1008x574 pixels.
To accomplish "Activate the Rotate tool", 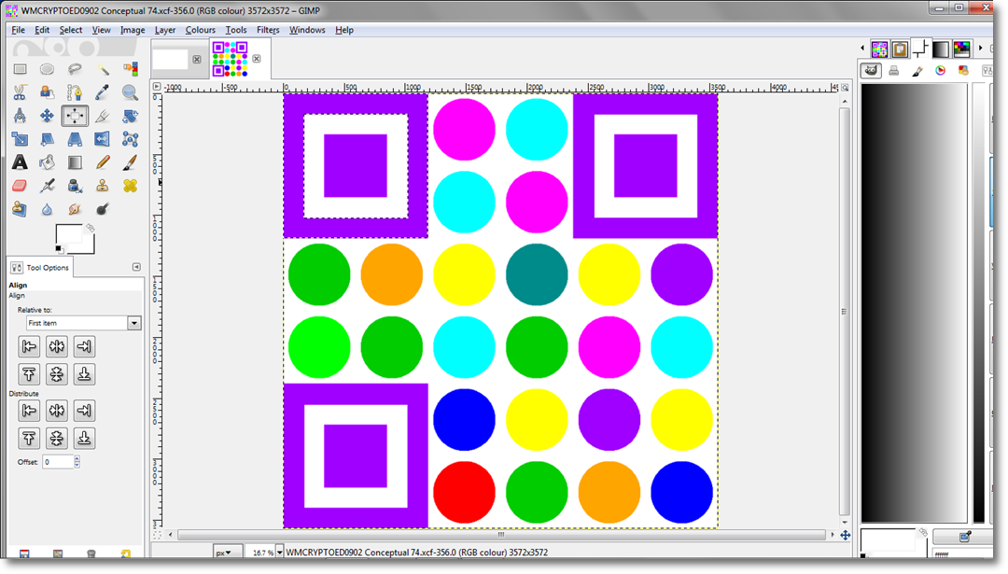I will click(x=130, y=116).
